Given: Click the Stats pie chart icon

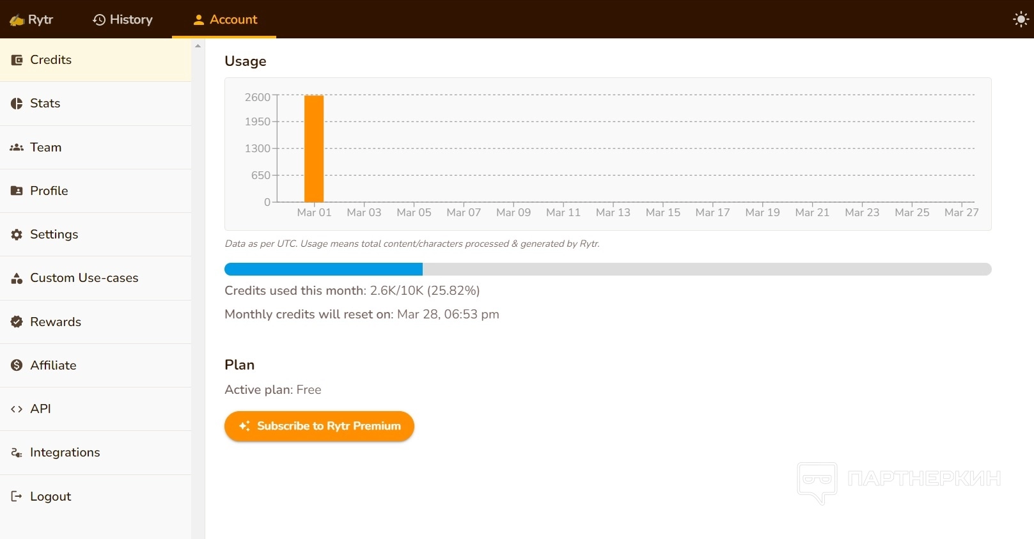Looking at the screenshot, I should point(17,104).
